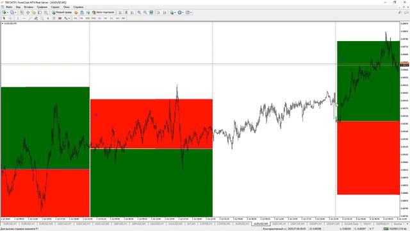Open the Profiles toolbar icon
Image resolution: width=410 pixels, height=231 pixels.
12,12
